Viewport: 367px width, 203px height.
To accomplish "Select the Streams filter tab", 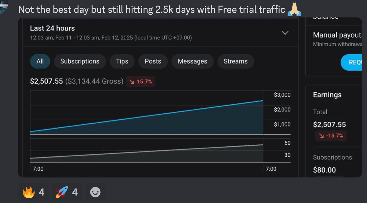I will (235, 61).
